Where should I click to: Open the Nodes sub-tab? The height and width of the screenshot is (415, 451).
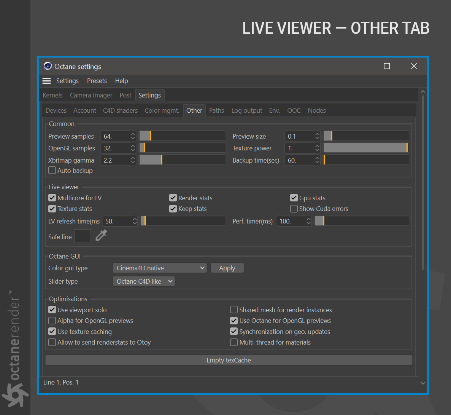tap(317, 110)
